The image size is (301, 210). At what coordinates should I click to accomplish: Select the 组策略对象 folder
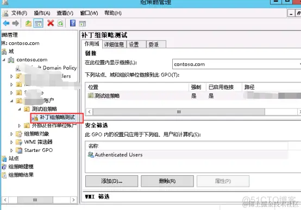[x=36, y=133]
